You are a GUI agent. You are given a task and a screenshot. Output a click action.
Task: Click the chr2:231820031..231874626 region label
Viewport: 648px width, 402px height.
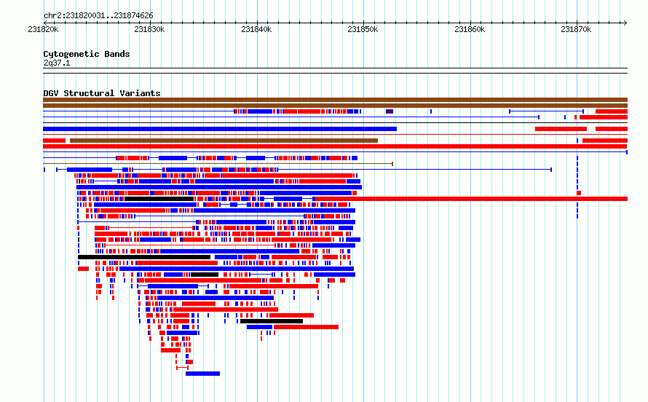tap(98, 16)
